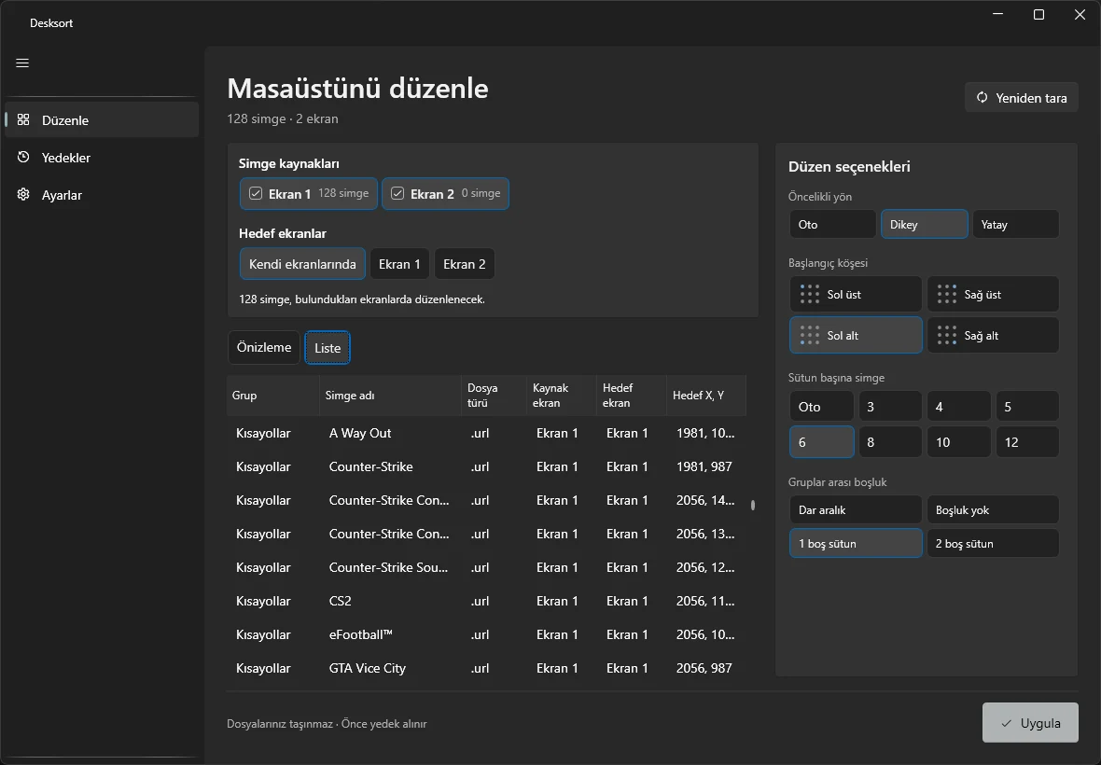Screen dimensions: 1101x765
Task: Toggle the Ekran 2 source checkbox
Action: pyautogui.click(x=397, y=194)
